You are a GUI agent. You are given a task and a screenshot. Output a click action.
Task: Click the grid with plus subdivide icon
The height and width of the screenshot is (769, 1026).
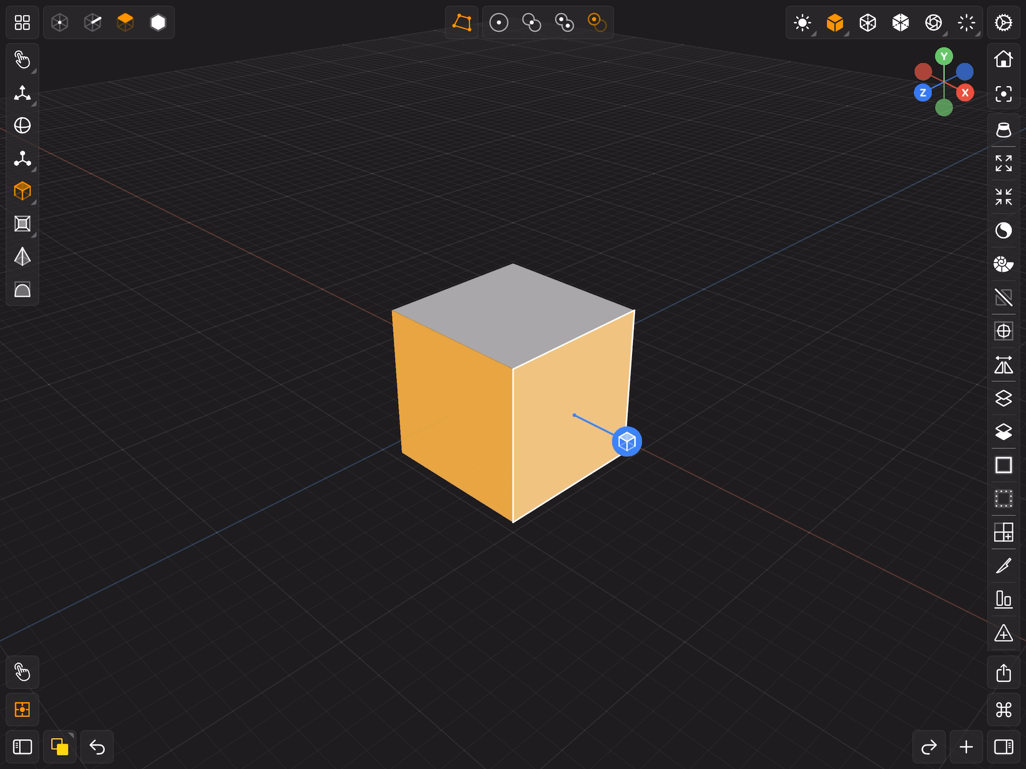(1004, 532)
